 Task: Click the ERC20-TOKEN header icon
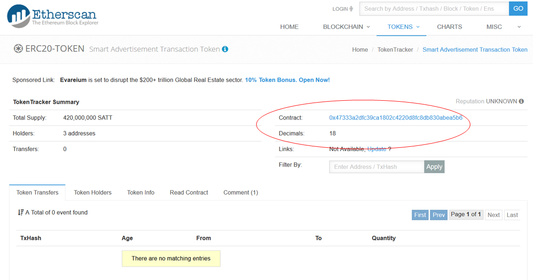click(x=18, y=49)
